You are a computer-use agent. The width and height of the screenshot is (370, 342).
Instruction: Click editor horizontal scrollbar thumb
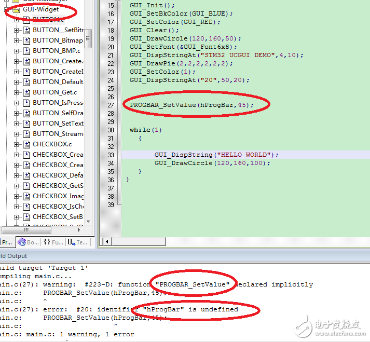[139, 241]
